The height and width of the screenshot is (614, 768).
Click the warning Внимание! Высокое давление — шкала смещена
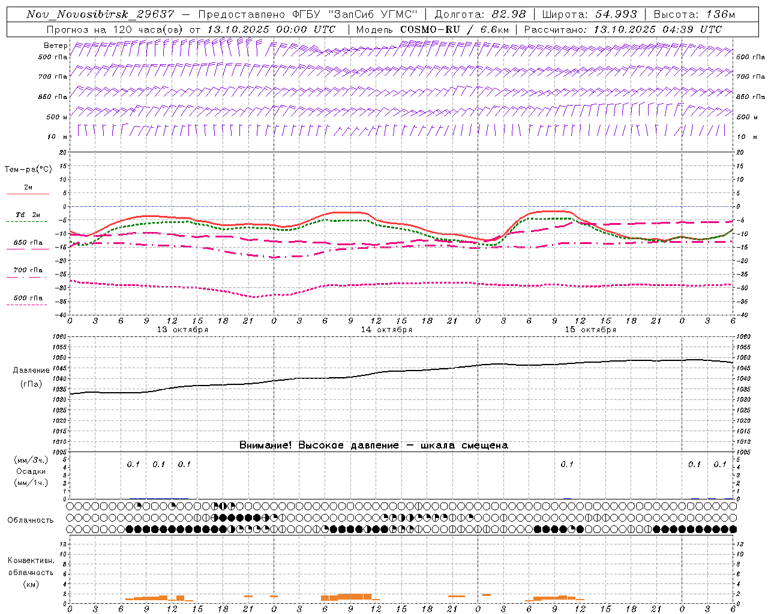(x=374, y=446)
